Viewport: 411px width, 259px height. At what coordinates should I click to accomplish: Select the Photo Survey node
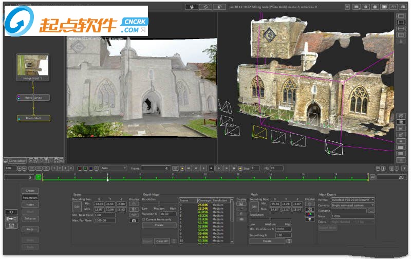(34, 97)
